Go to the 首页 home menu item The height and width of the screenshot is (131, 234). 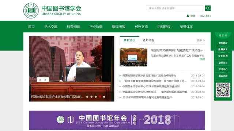point(31,27)
